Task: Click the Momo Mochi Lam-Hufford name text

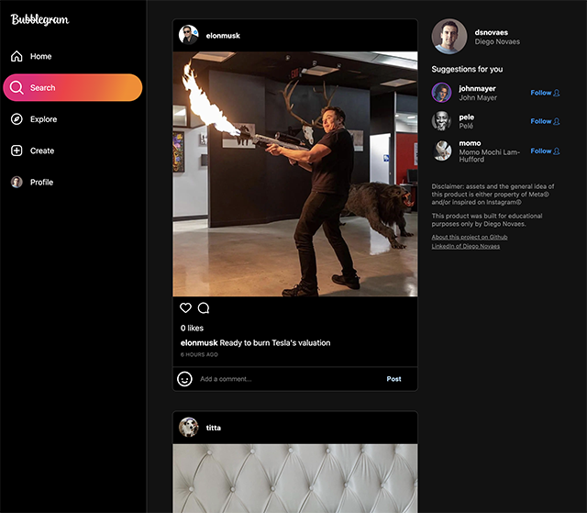Action: pyautogui.click(x=489, y=156)
